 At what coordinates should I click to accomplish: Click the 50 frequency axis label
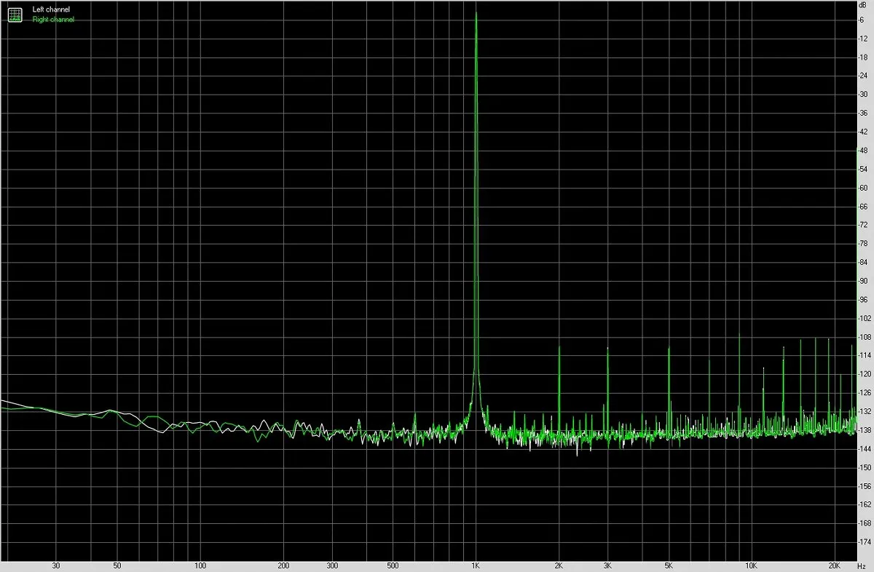pyautogui.click(x=117, y=565)
